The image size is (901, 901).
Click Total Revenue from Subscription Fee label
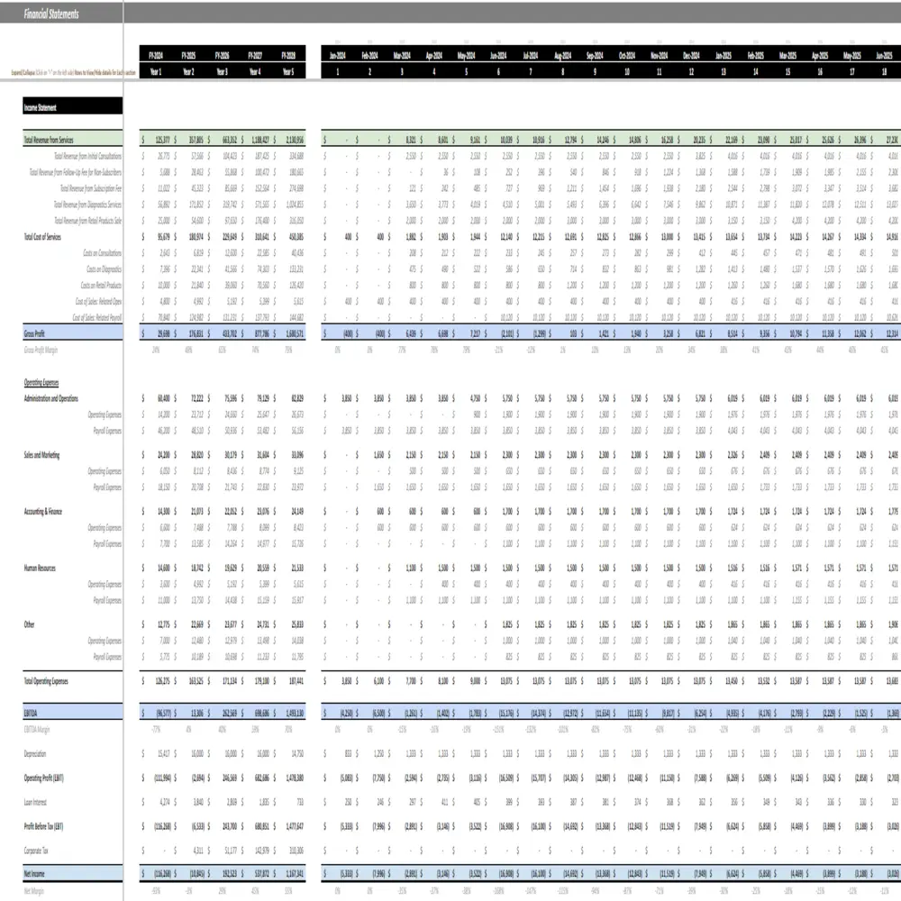(91, 188)
